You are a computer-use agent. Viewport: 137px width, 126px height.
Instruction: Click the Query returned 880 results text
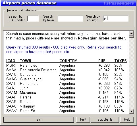[x=28, y=47]
